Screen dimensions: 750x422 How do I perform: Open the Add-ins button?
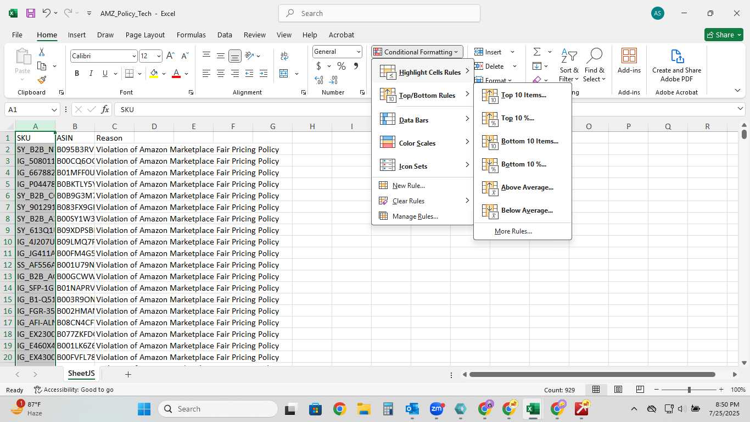tap(629, 61)
